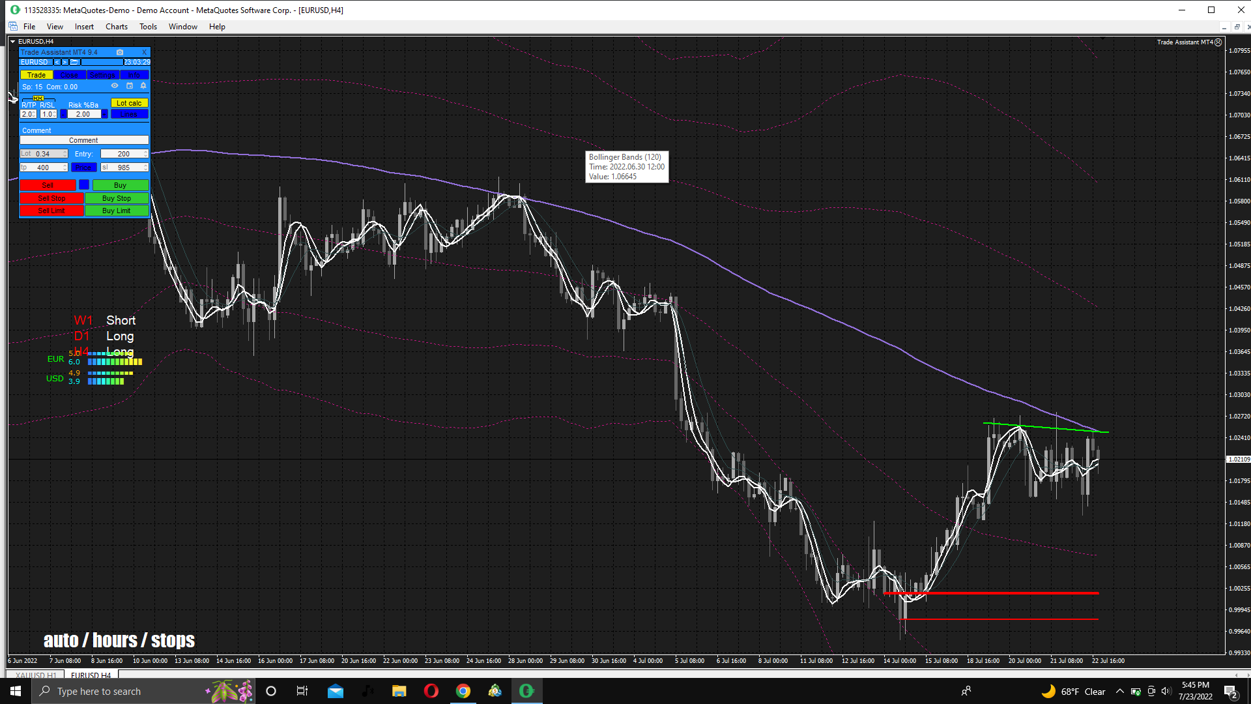Viewport: 1251px width, 704px height.
Task: Increase risk percent with plus button
Action: (x=104, y=114)
